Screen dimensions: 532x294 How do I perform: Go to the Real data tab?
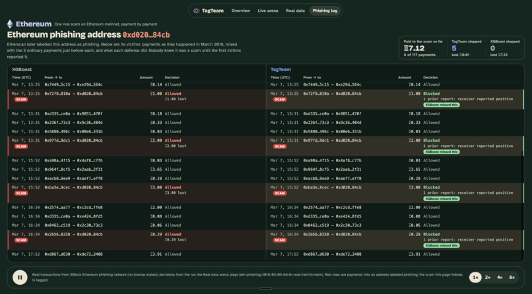click(295, 11)
